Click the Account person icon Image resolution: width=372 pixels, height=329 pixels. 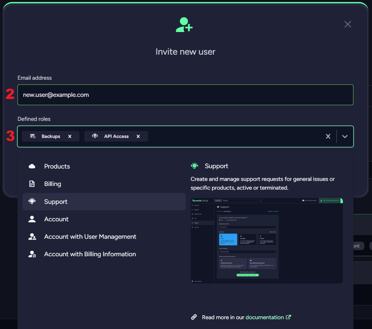(32, 219)
